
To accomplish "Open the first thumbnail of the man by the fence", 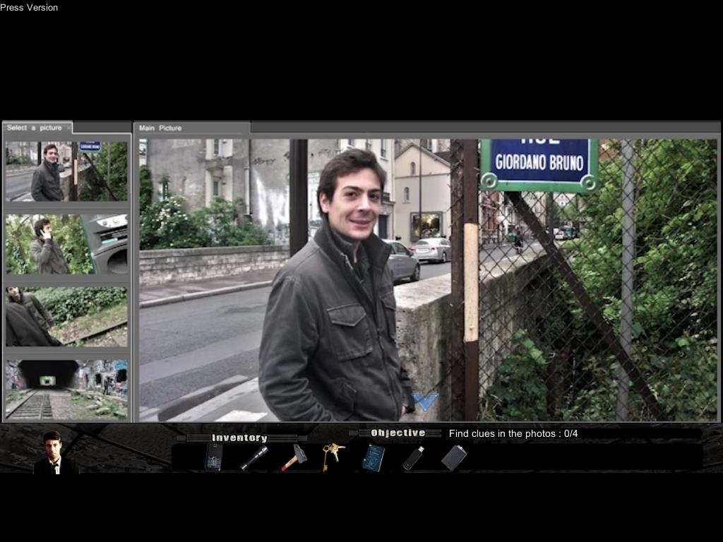I will coord(66,170).
